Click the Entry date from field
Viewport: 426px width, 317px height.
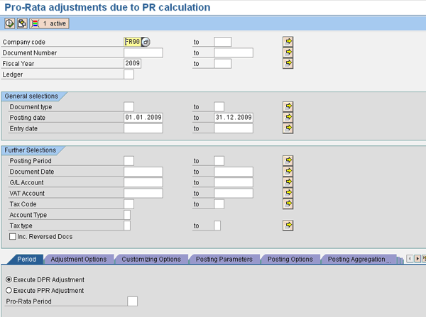[x=143, y=128]
